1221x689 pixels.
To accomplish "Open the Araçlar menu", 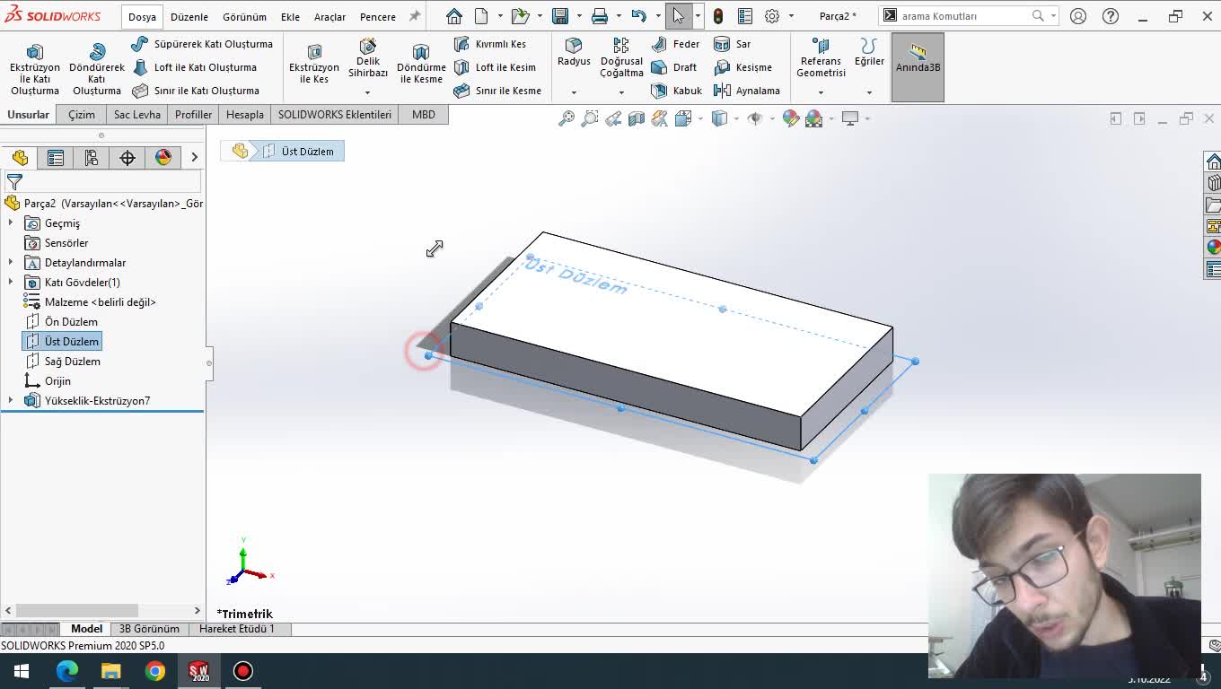I will pyautogui.click(x=329, y=16).
